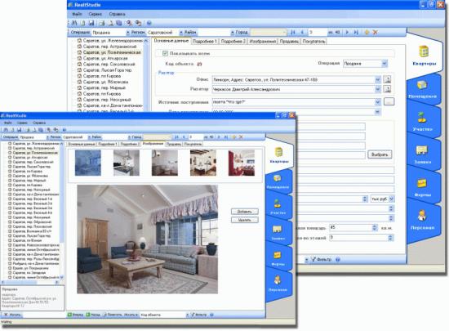Open the Район dropdown in back window filter bar
449x331 pixels.
[232, 33]
